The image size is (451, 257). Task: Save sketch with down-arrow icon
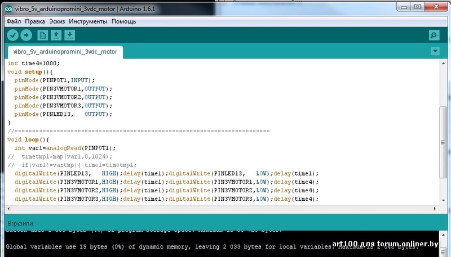coord(69,35)
